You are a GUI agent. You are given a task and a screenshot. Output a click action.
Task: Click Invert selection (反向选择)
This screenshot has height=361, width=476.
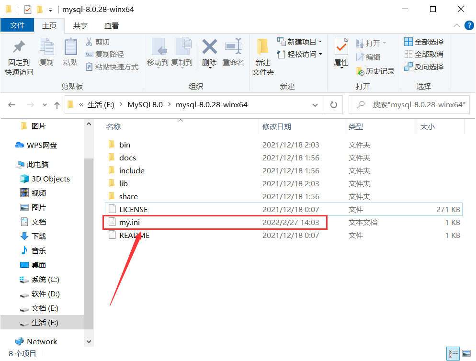pyautogui.click(x=424, y=67)
